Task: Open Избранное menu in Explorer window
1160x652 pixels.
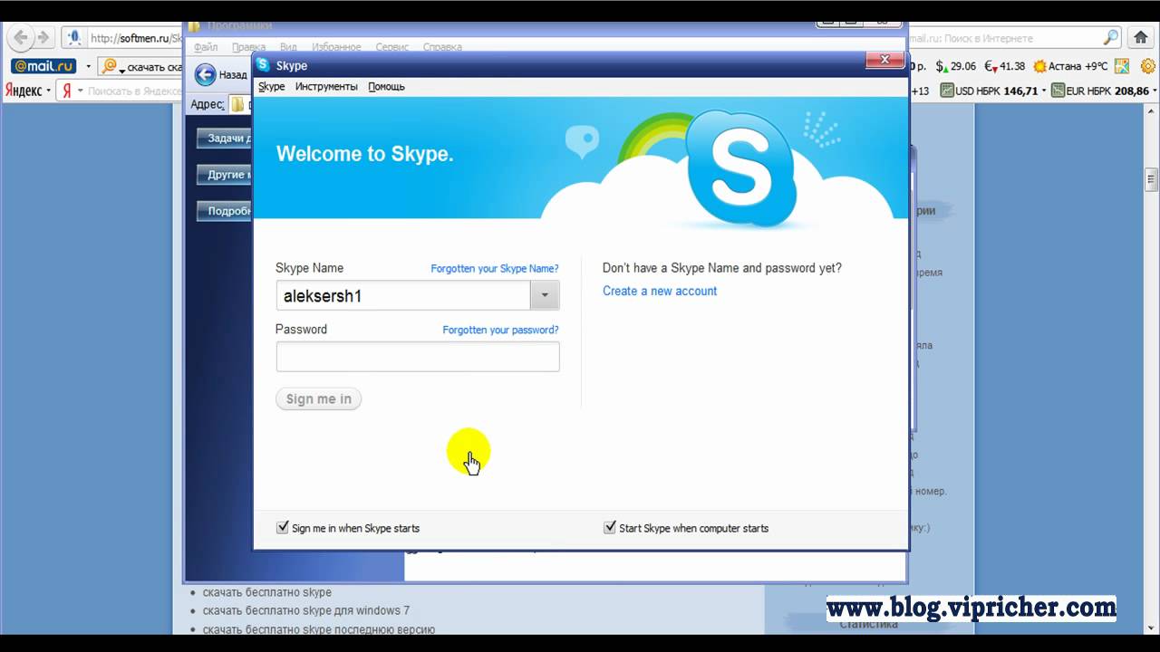Action: [336, 47]
